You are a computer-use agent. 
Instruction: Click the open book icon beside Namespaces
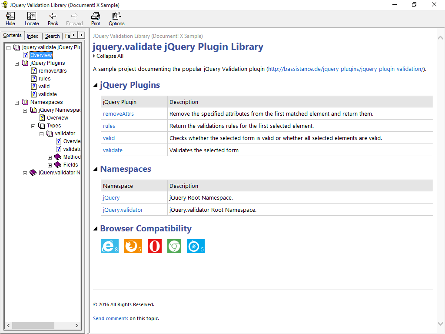pyautogui.click(x=25, y=102)
